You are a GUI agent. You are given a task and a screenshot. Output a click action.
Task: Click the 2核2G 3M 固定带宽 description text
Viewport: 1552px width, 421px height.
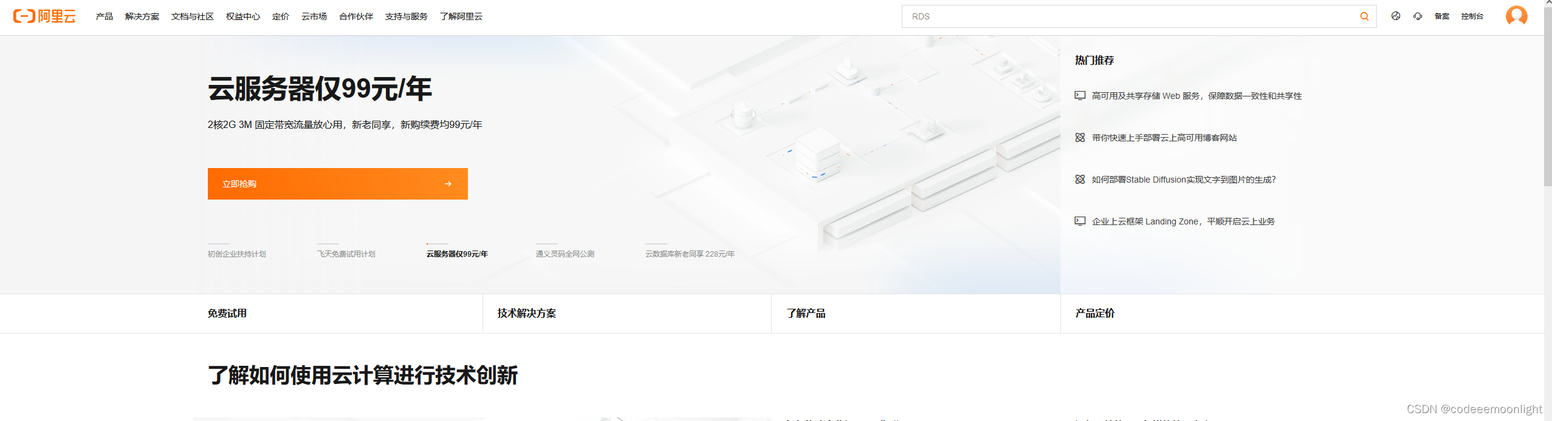(x=345, y=124)
